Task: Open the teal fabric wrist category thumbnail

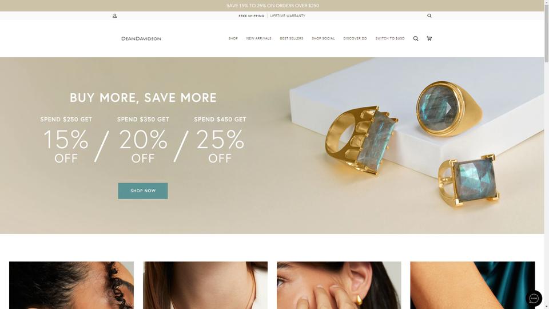Action: pyautogui.click(x=473, y=285)
